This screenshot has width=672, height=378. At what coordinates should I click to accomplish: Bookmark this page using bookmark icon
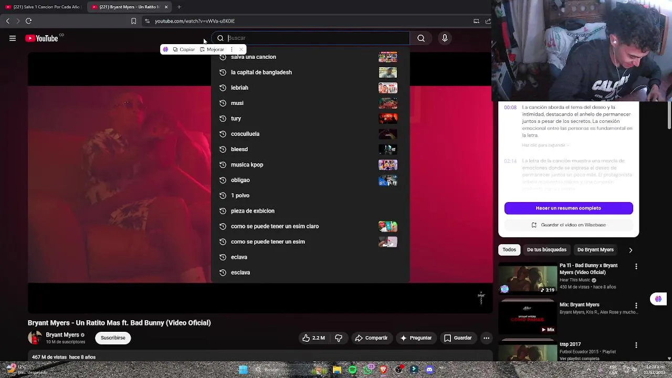pos(133,21)
